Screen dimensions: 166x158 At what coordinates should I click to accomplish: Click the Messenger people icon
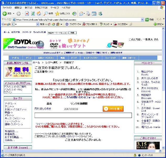pos(100,14)
